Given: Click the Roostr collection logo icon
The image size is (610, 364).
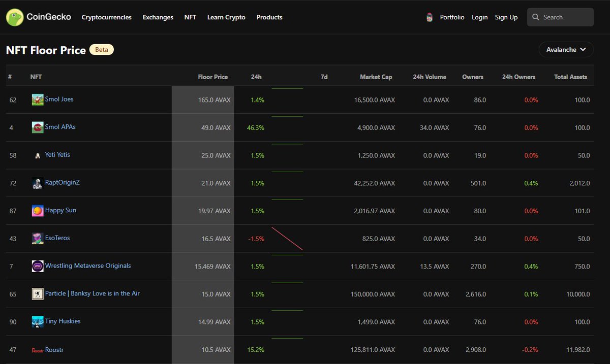Looking at the screenshot, I should coord(38,350).
